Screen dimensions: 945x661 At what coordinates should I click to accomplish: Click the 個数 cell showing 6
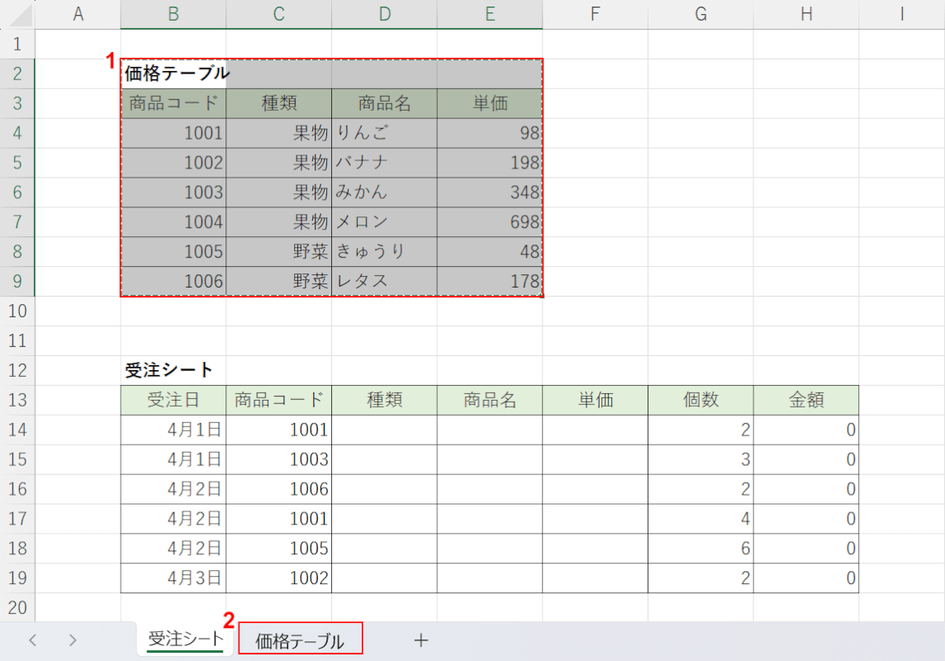point(700,549)
